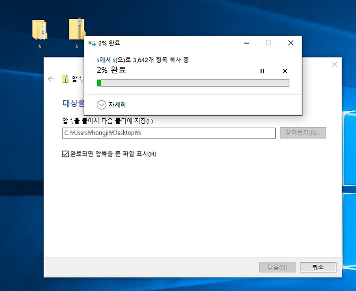This screenshot has width=356, height=291.
Task: Toggle 완료되면 압축을 푼 파일 표시 checkbox
Action: tap(65, 154)
